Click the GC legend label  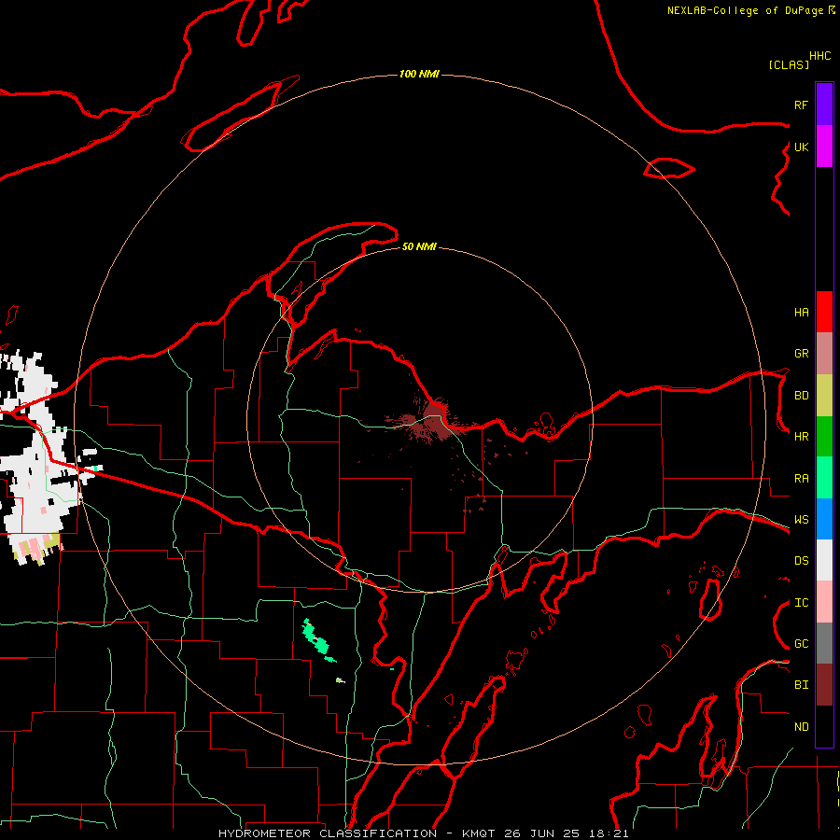[x=801, y=644]
